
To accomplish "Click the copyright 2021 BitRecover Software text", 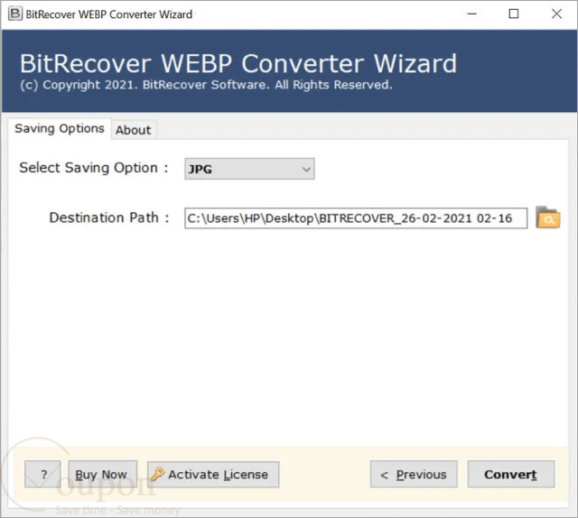I will (x=207, y=85).
